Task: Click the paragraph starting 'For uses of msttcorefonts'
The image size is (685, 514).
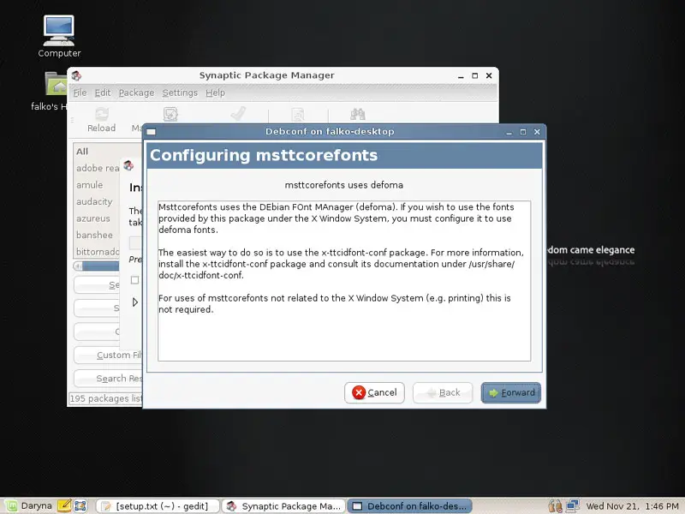Action: pos(334,303)
